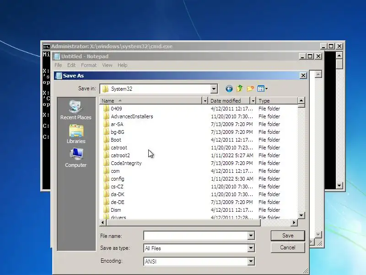Image resolution: width=366 pixels, height=275 pixels.
Task: Open the File name dropdown arrow
Action: 251,236
